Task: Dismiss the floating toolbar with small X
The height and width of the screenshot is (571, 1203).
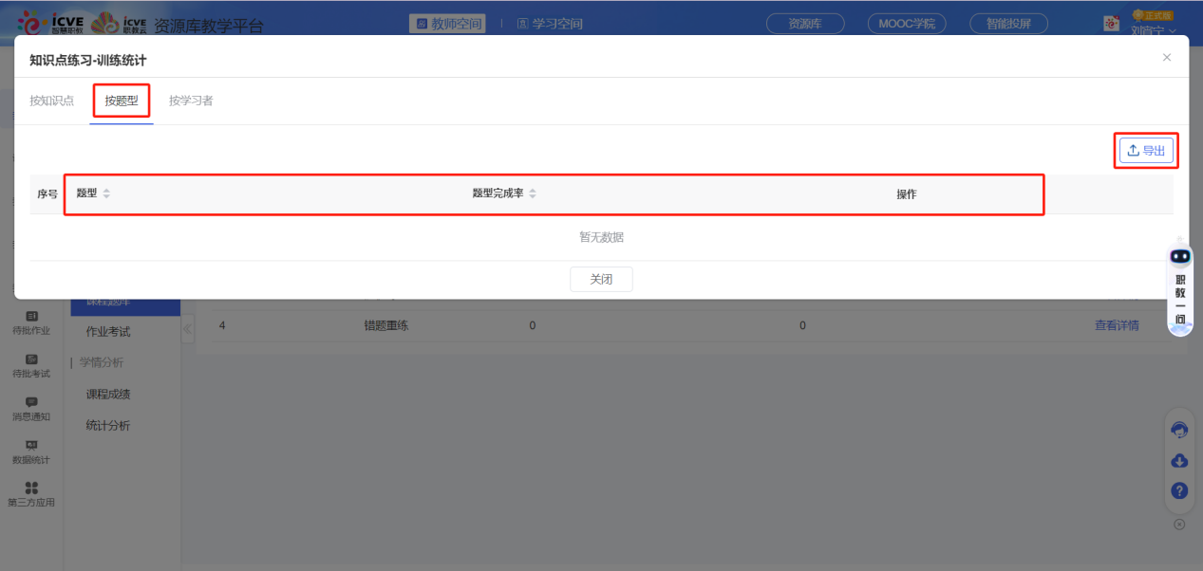Action: (x=1179, y=524)
